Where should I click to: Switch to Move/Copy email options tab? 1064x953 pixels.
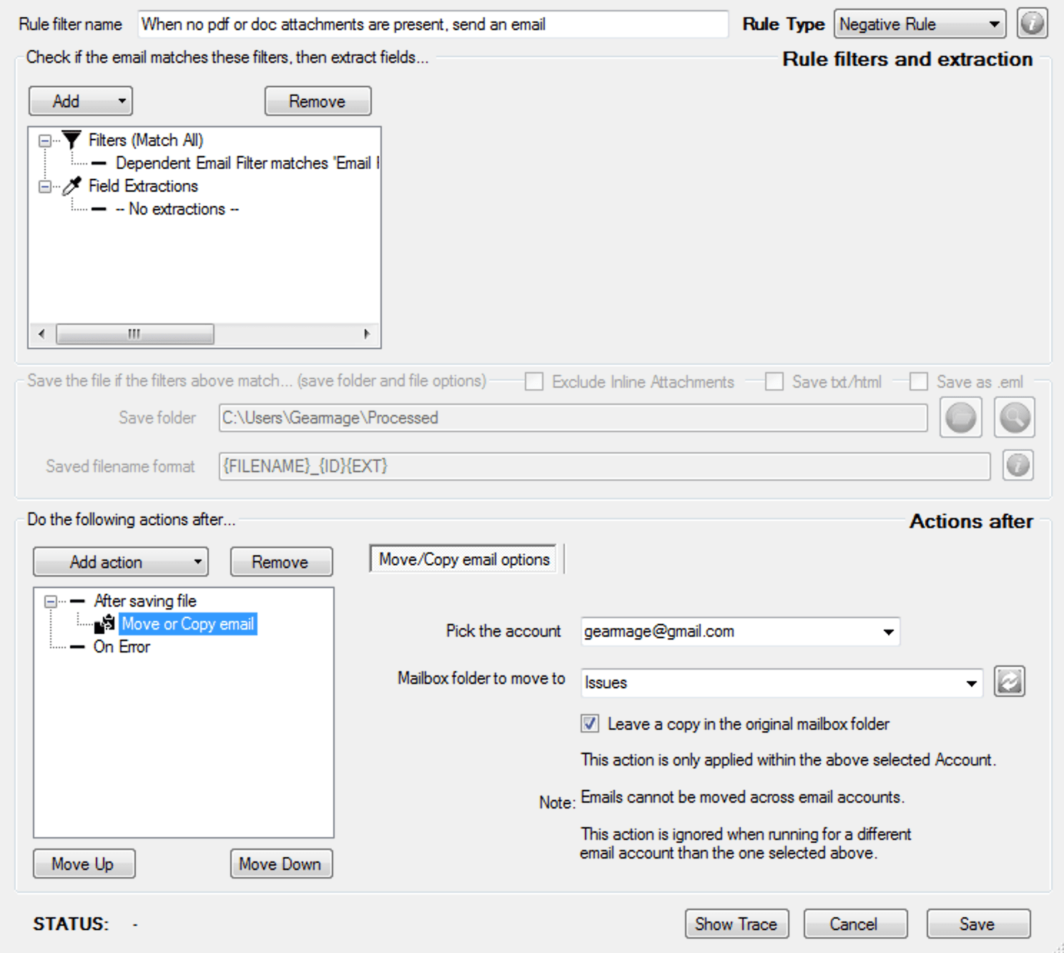tap(464, 559)
